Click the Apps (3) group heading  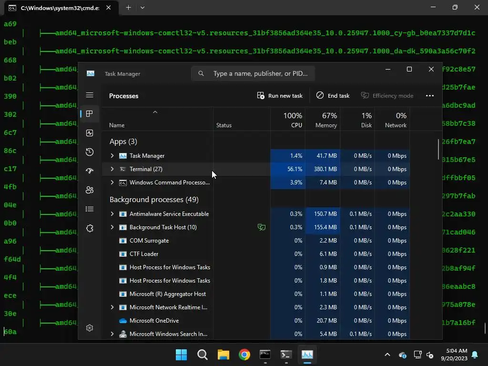pyautogui.click(x=123, y=142)
